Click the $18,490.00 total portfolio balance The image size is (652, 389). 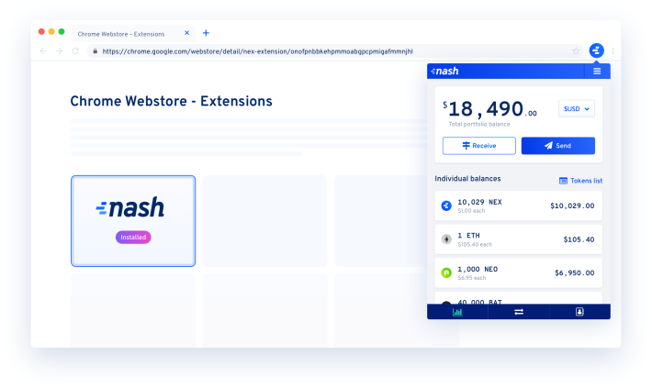[489, 109]
